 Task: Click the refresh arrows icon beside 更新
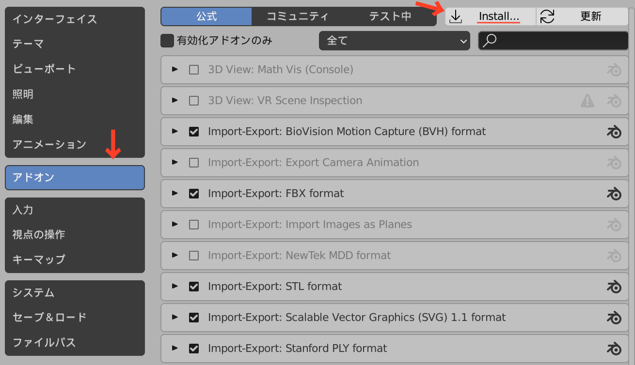[547, 16]
